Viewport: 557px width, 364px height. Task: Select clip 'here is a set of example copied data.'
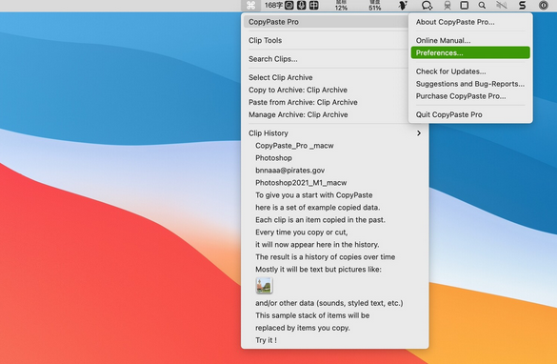(334, 208)
